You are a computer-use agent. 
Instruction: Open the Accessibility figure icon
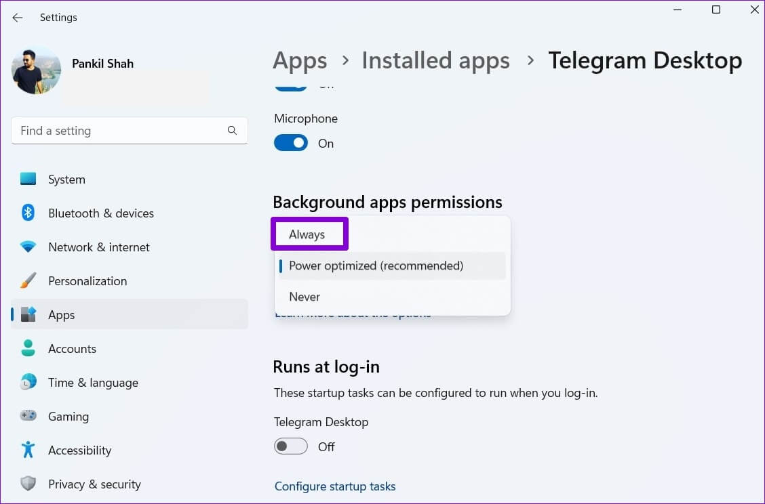tap(28, 449)
